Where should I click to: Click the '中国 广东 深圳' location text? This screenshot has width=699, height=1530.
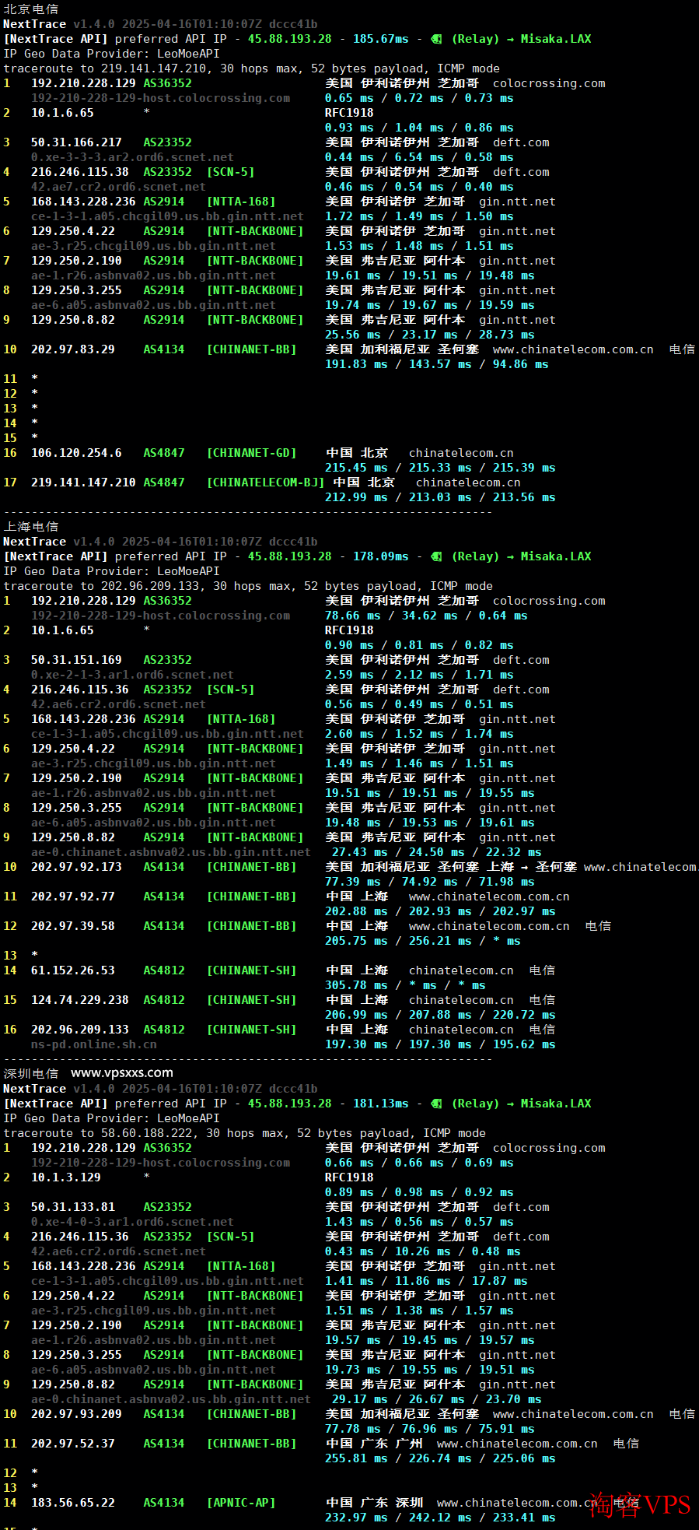[374, 1503]
